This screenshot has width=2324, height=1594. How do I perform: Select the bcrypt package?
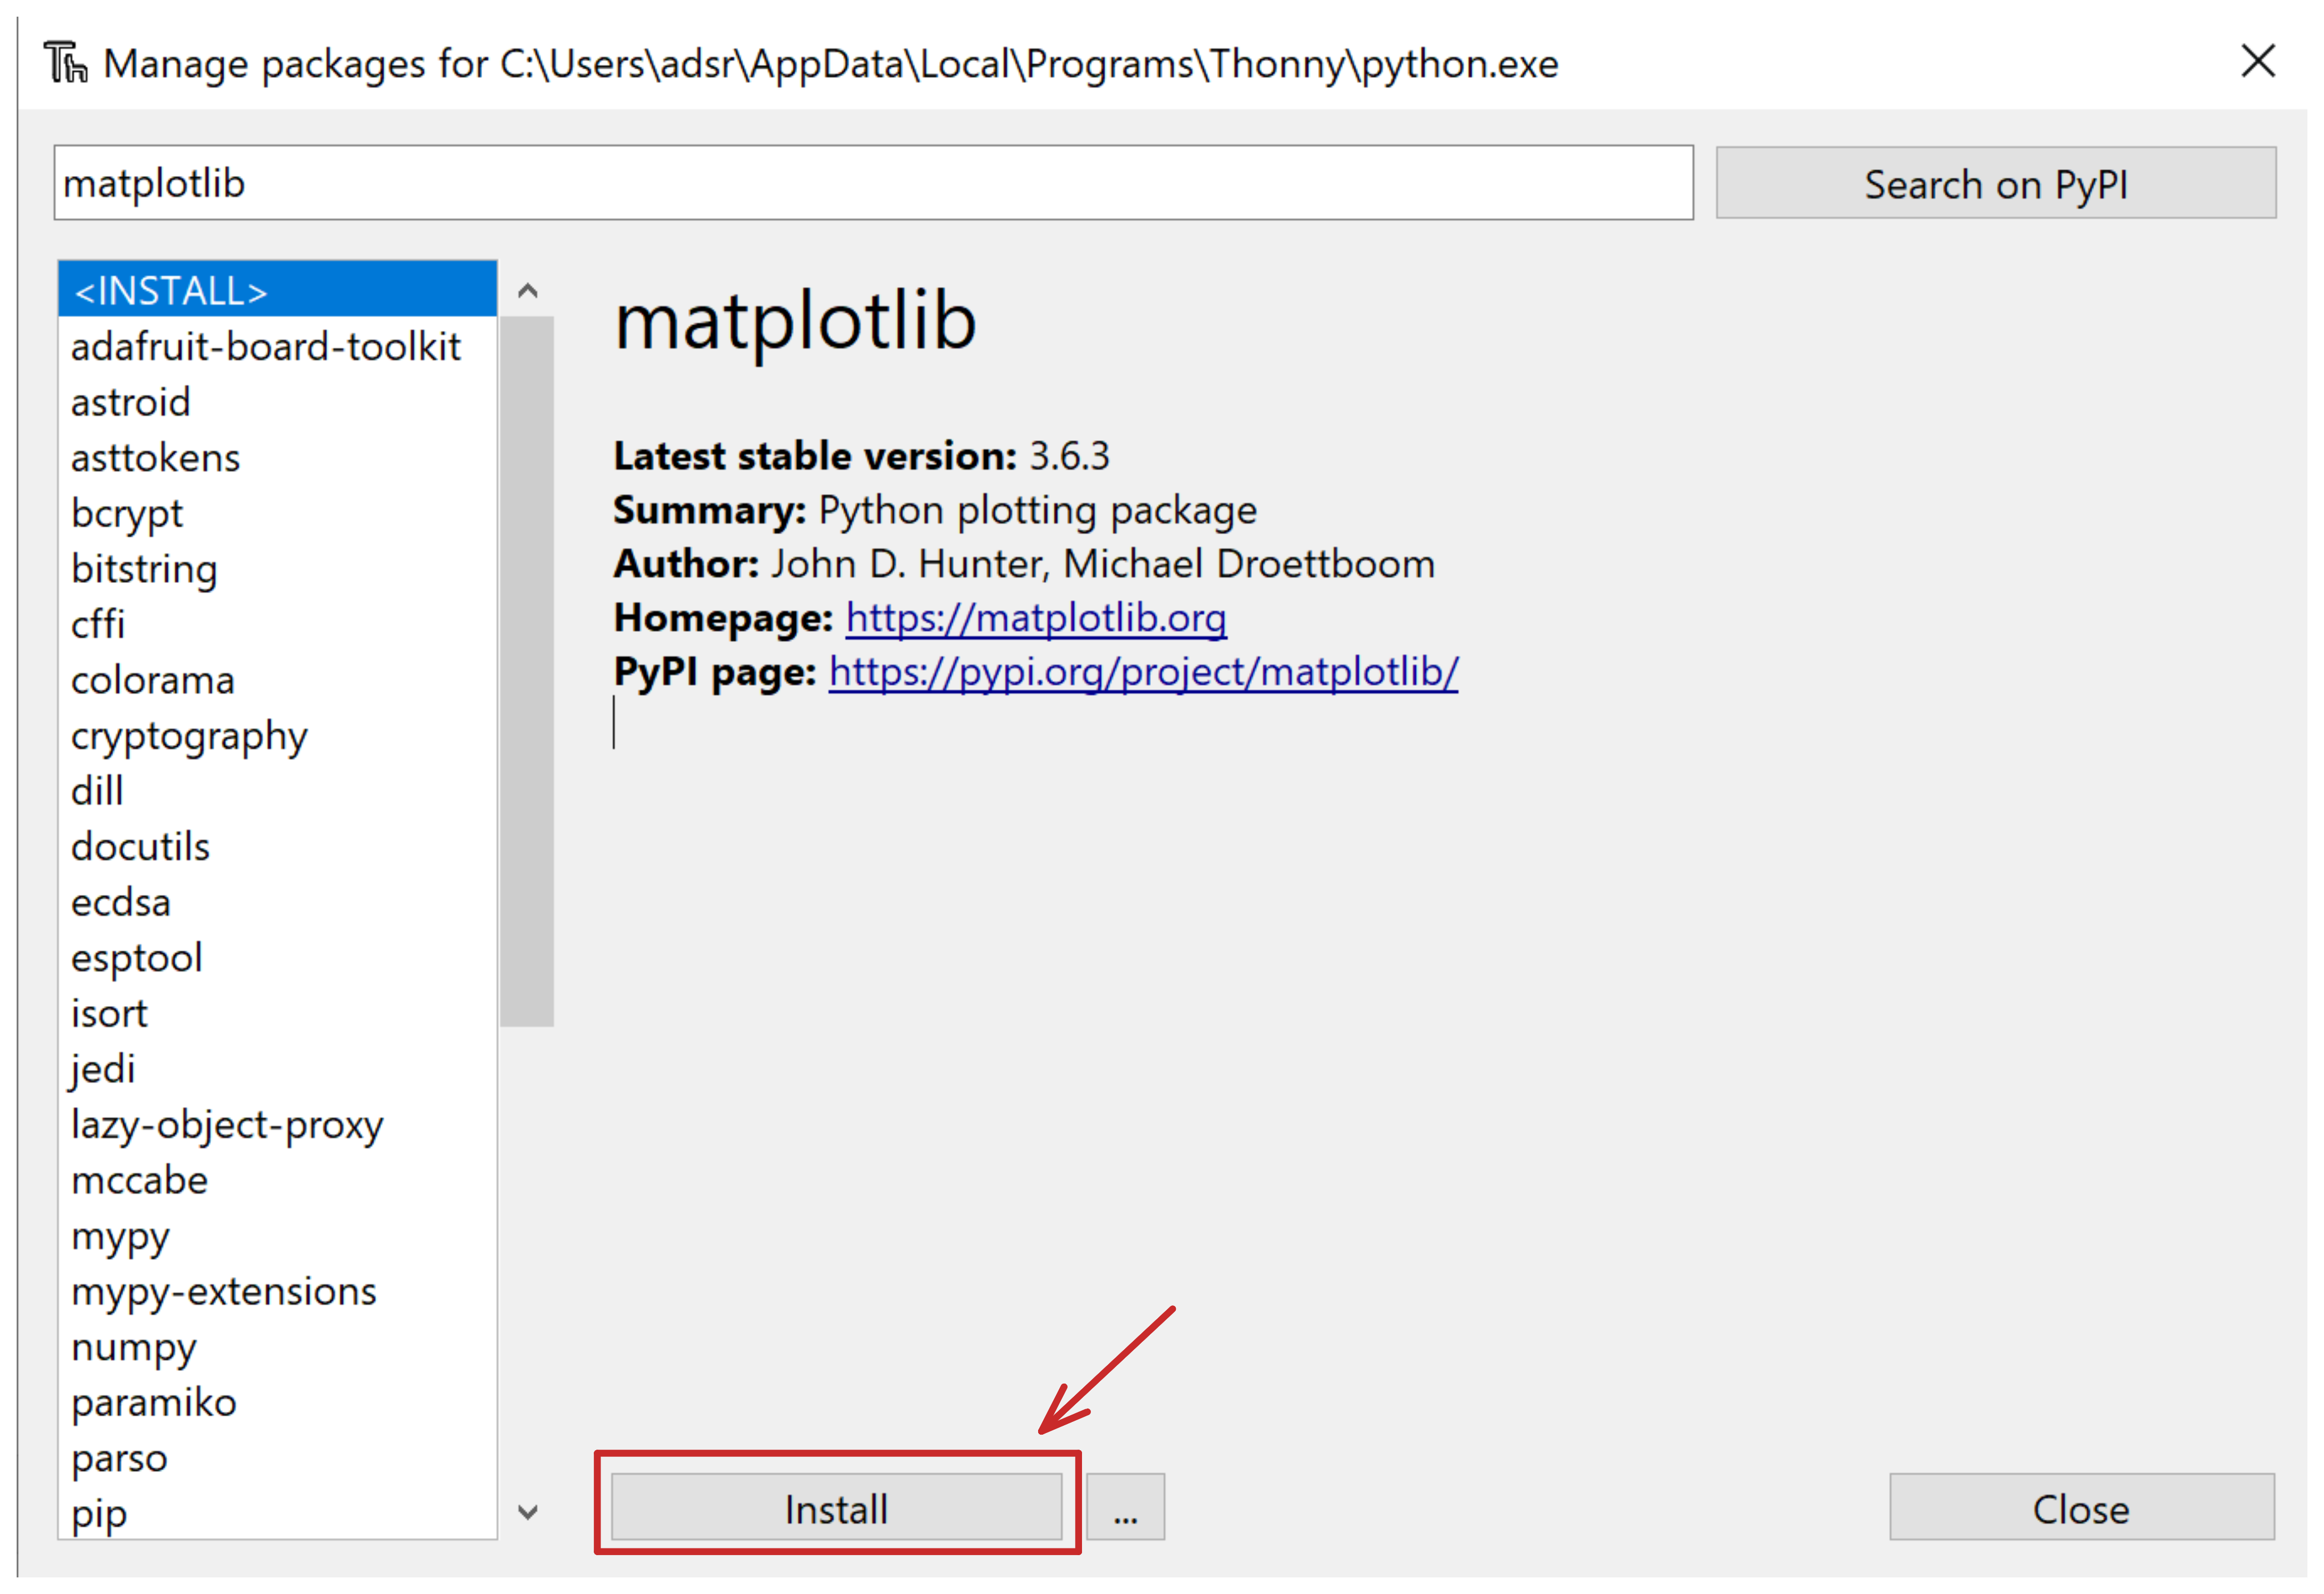tap(277, 512)
